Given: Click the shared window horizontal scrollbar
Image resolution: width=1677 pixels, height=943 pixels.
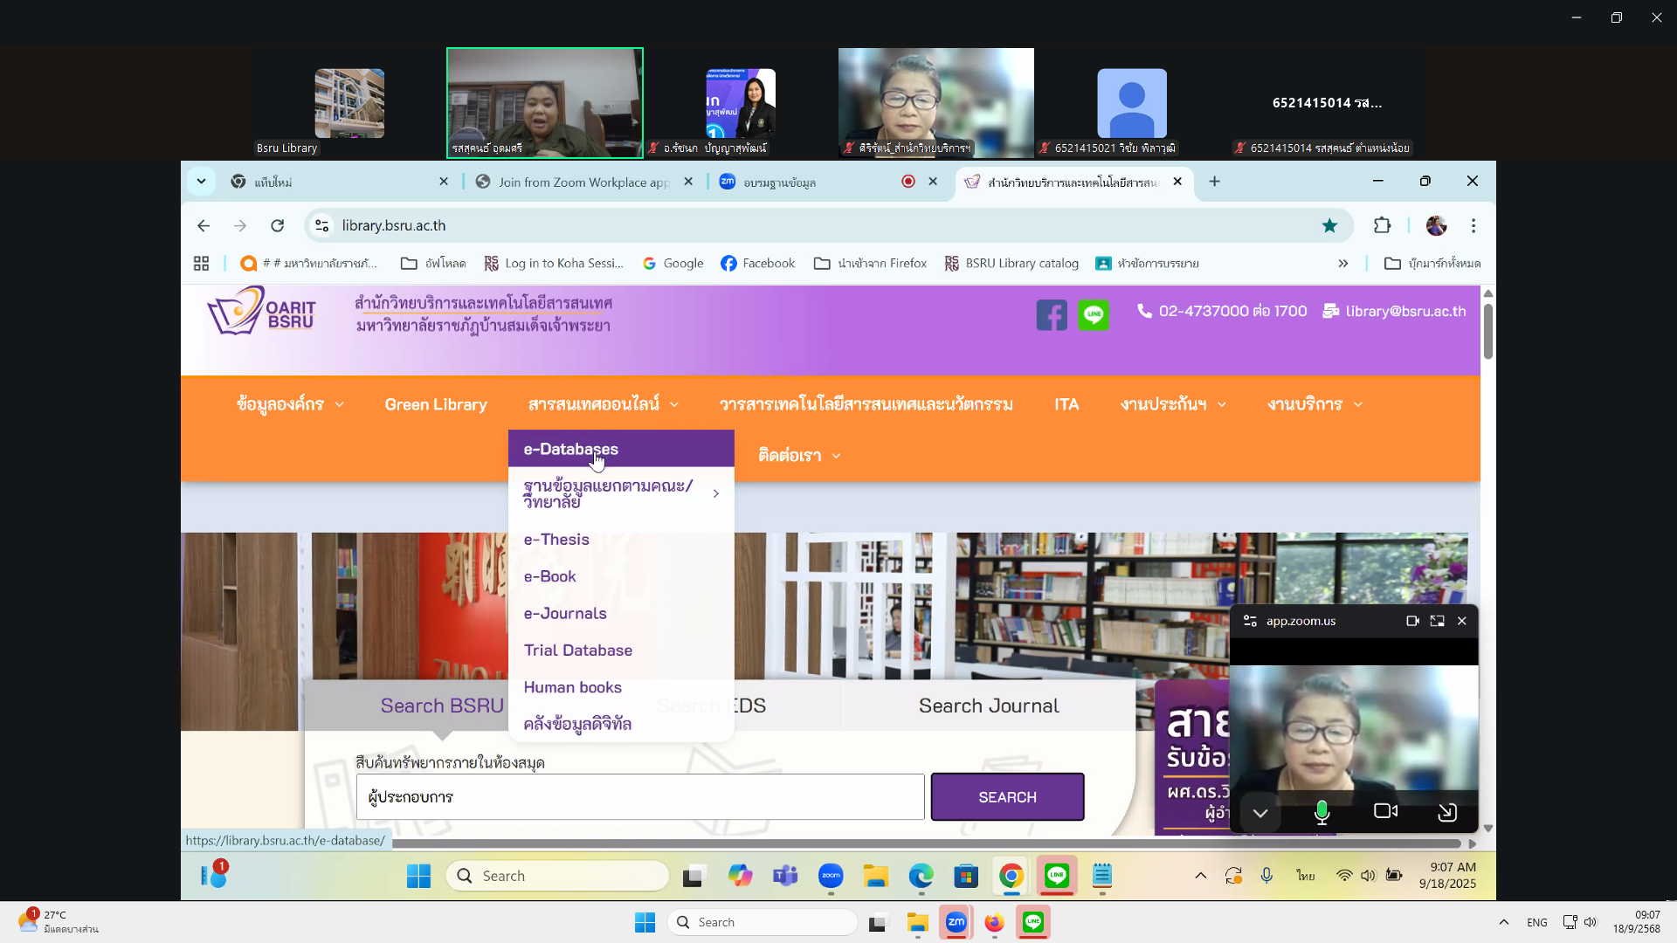Looking at the screenshot, I should 927,843.
